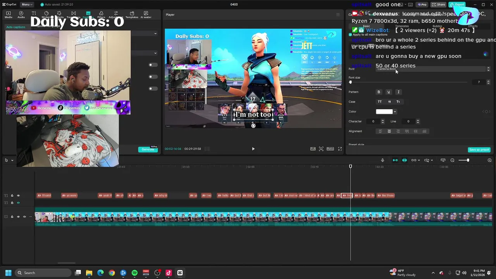Expand the text Color dropdown arrow
Image resolution: width=496 pixels, height=279 pixels.
pos(395,112)
